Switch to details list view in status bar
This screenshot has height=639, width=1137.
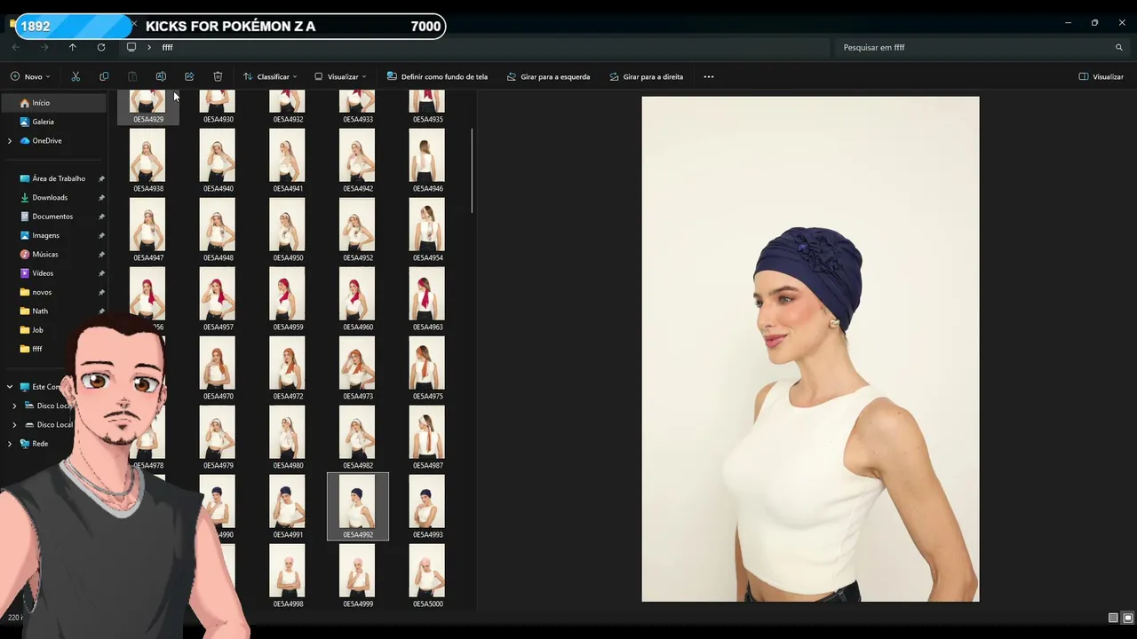(1113, 618)
